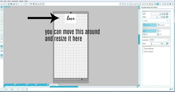Select the Pan hand tool
Viewport: 175px width, 92px height.
coord(31,4)
